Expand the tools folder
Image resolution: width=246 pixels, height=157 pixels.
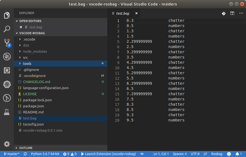(61, 63)
